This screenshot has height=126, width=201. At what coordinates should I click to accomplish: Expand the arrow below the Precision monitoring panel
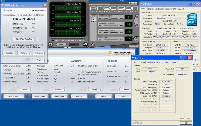point(68,47)
